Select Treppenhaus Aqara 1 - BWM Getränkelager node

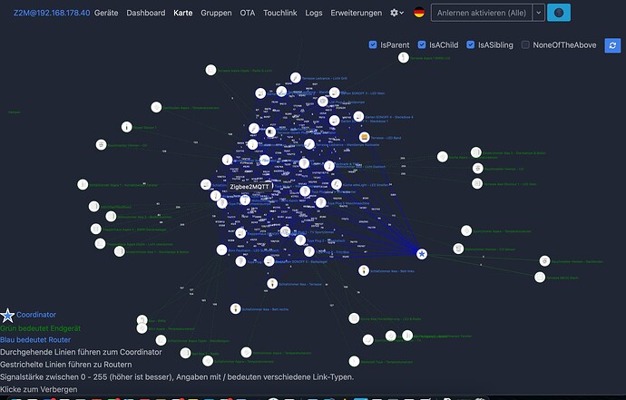[96, 229]
